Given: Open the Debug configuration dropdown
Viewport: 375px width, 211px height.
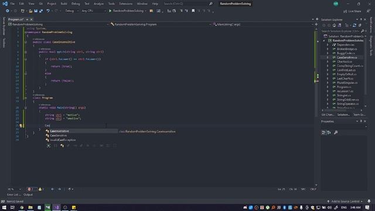Looking at the screenshot, I should [x=71, y=11].
